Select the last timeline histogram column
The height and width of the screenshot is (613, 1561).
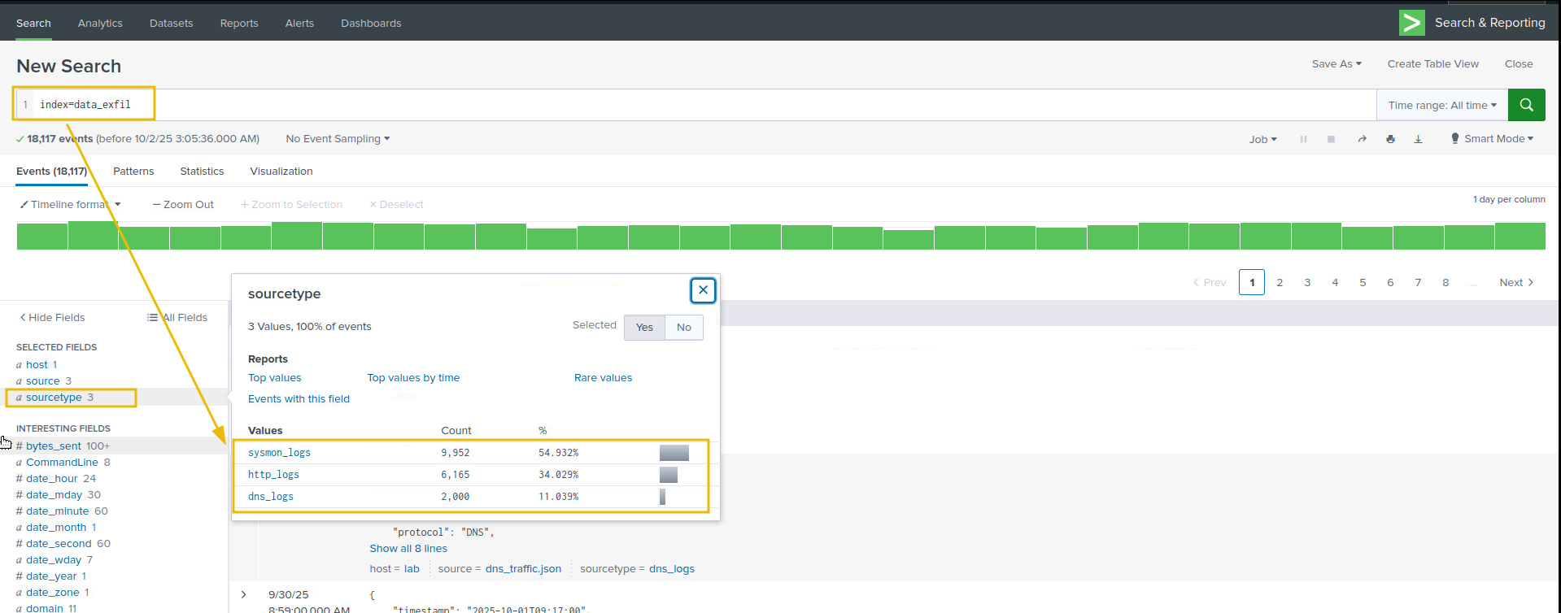click(x=1520, y=236)
